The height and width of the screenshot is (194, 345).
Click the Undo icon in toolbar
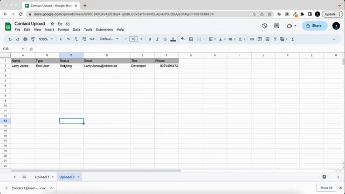pyautogui.click(x=10, y=39)
